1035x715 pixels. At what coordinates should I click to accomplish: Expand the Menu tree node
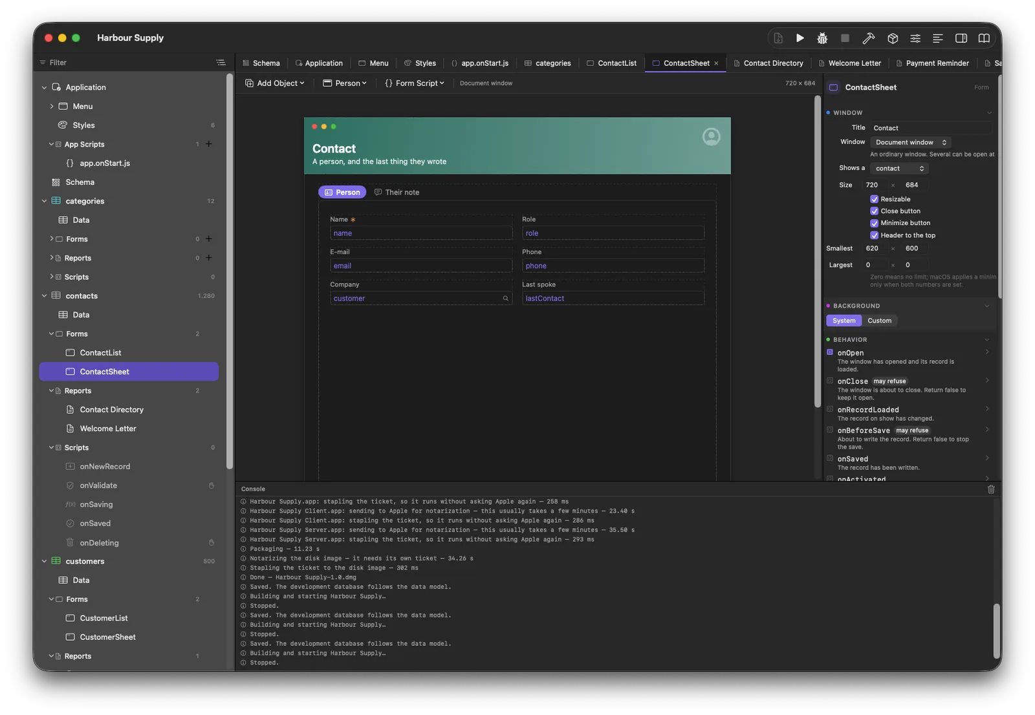click(52, 106)
